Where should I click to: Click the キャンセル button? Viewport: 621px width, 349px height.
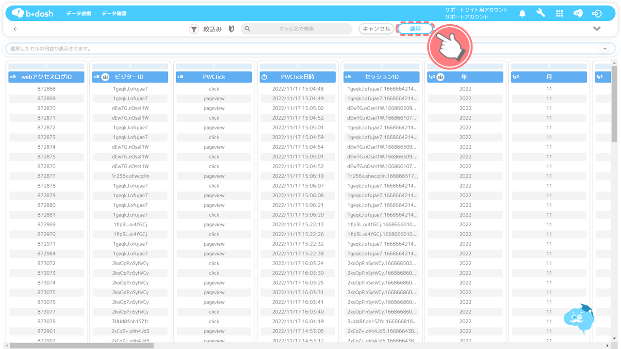click(x=376, y=29)
